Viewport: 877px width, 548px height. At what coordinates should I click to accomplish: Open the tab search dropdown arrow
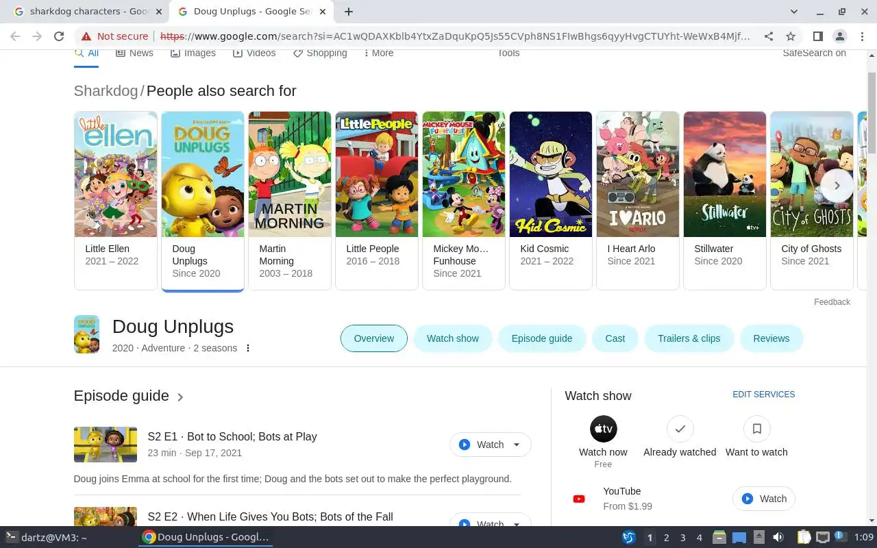(794, 12)
